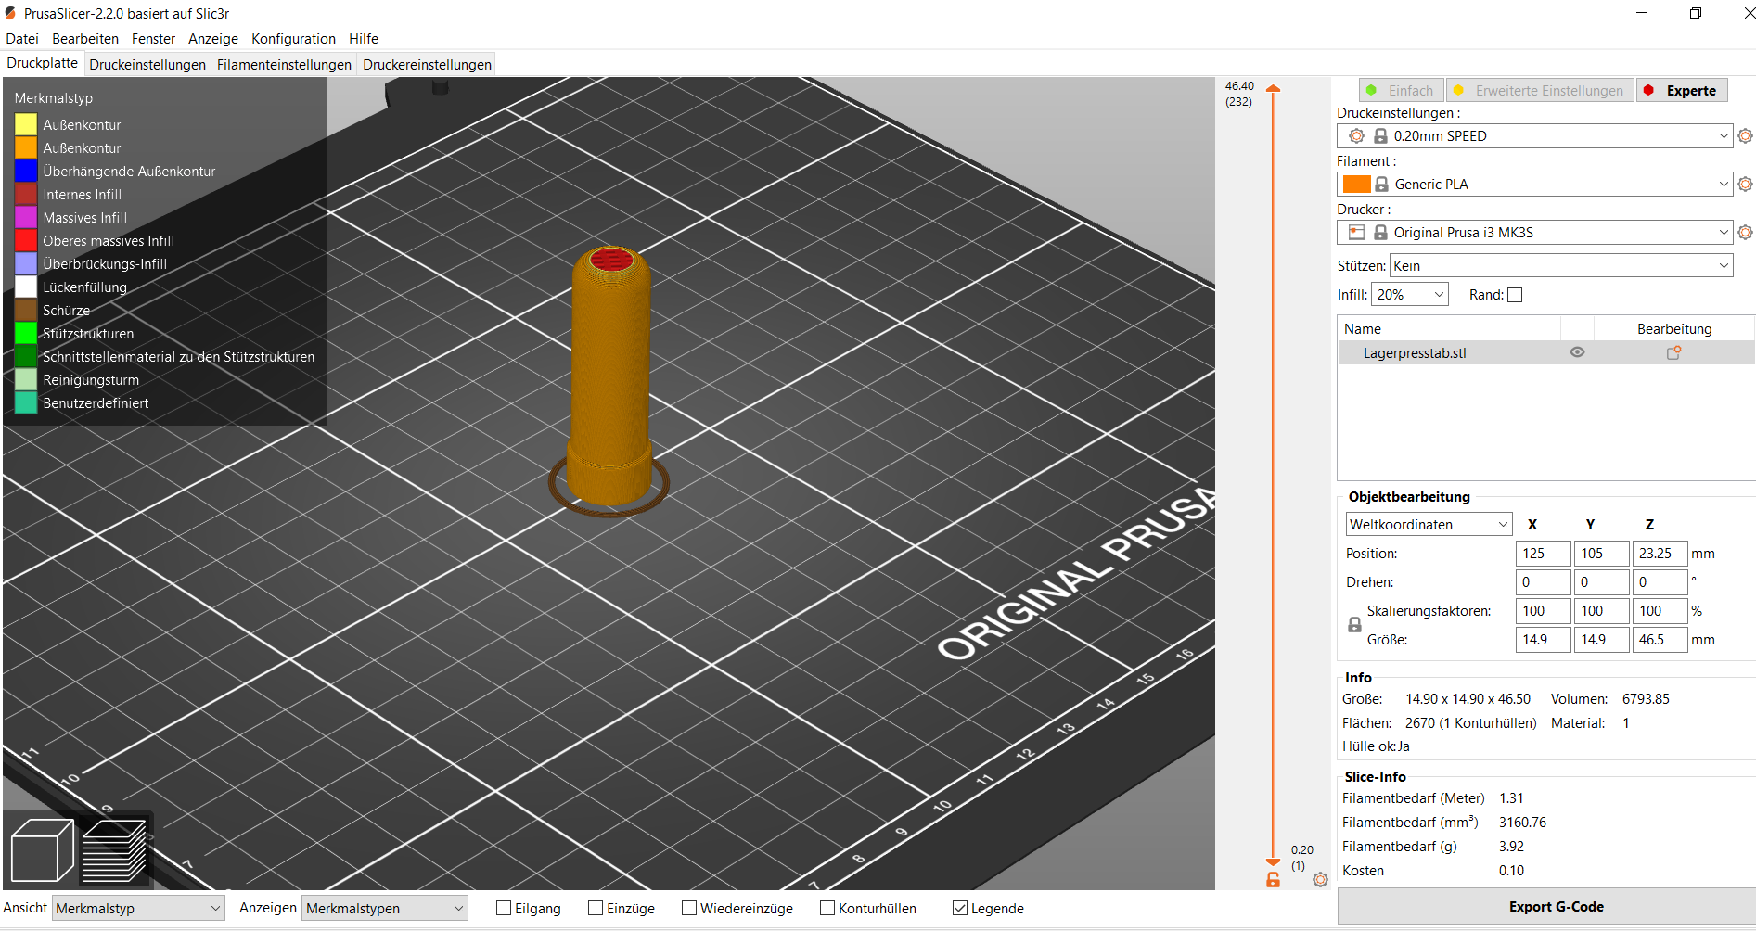Toggle visibility eye for Lagerpresstab.stl

1577,352
